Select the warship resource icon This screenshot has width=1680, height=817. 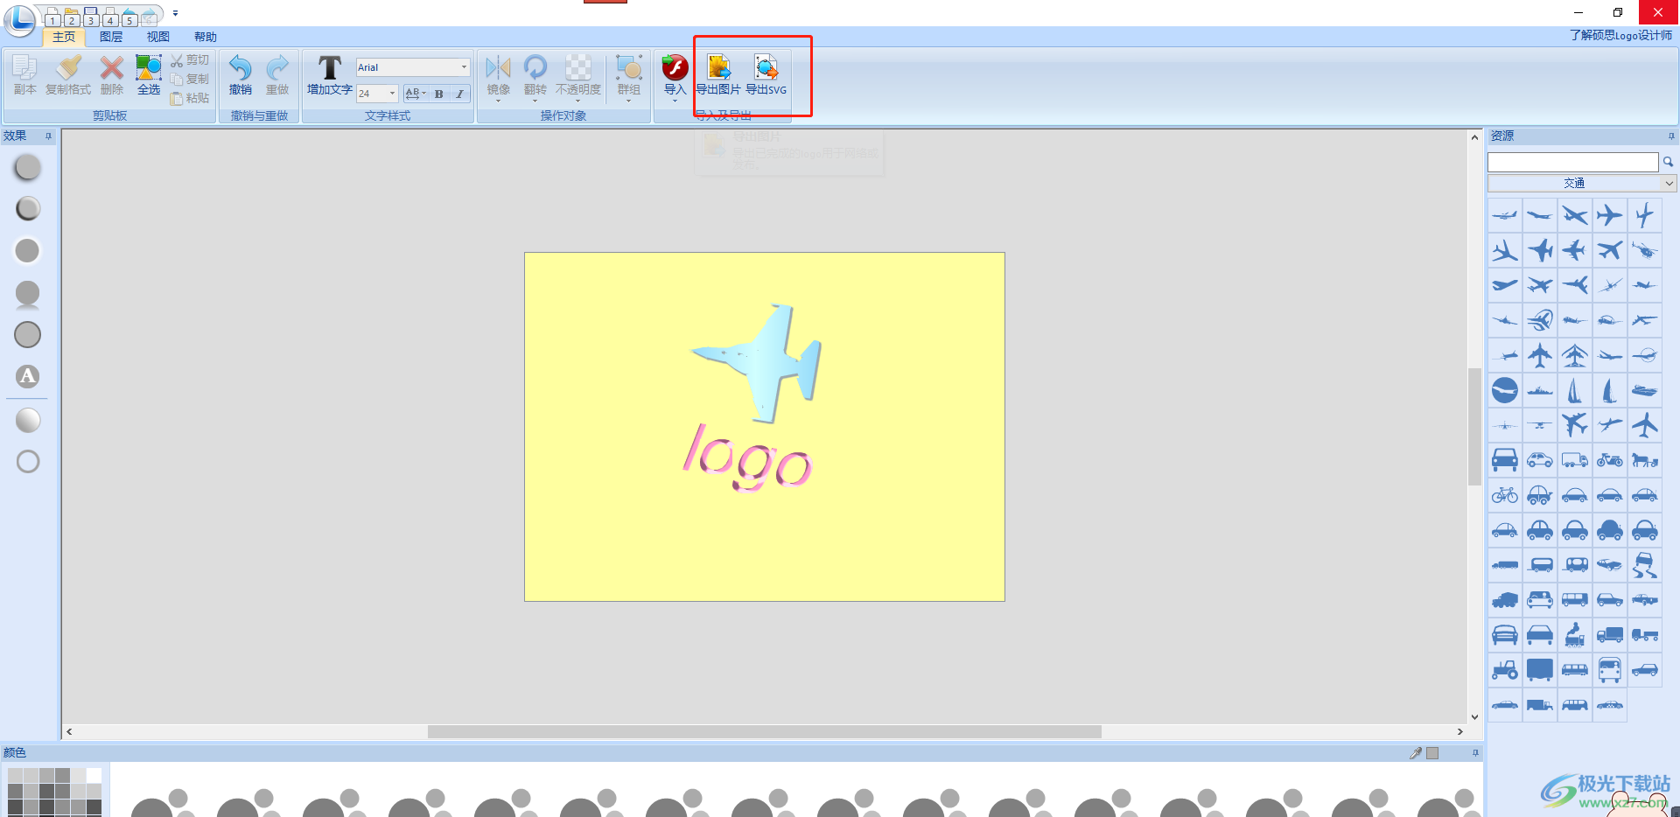[1540, 390]
